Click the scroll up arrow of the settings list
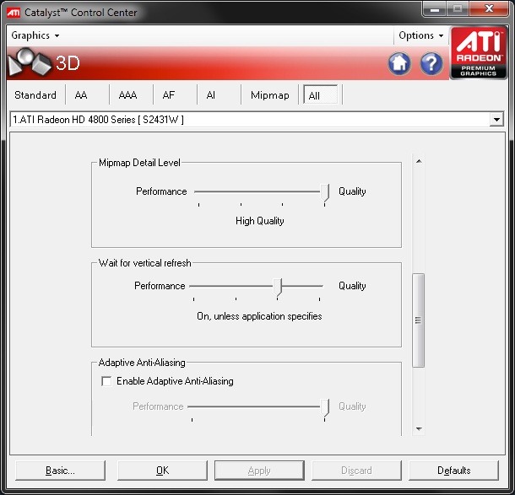 (x=419, y=161)
